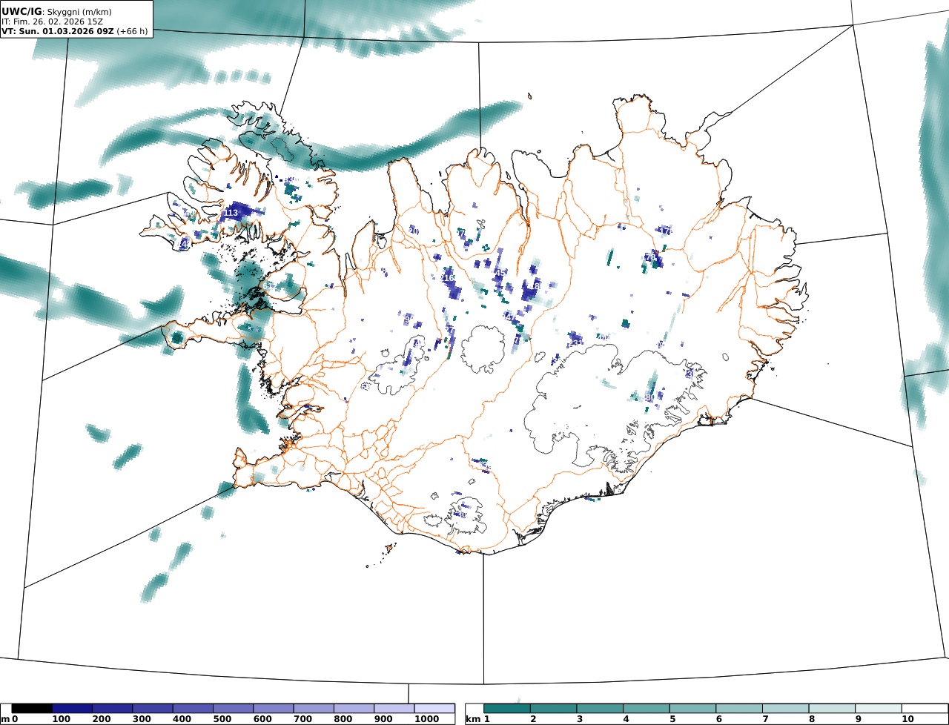The width and height of the screenshot is (949, 725).
Task: Click the 9–10 km lightest swatch
Action: [x=879, y=709]
